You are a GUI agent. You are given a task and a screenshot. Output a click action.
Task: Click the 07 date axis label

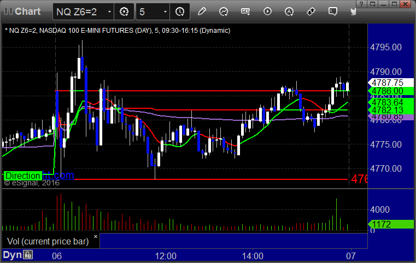351,256
